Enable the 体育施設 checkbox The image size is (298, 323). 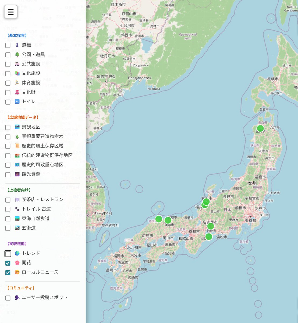(x=8, y=83)
